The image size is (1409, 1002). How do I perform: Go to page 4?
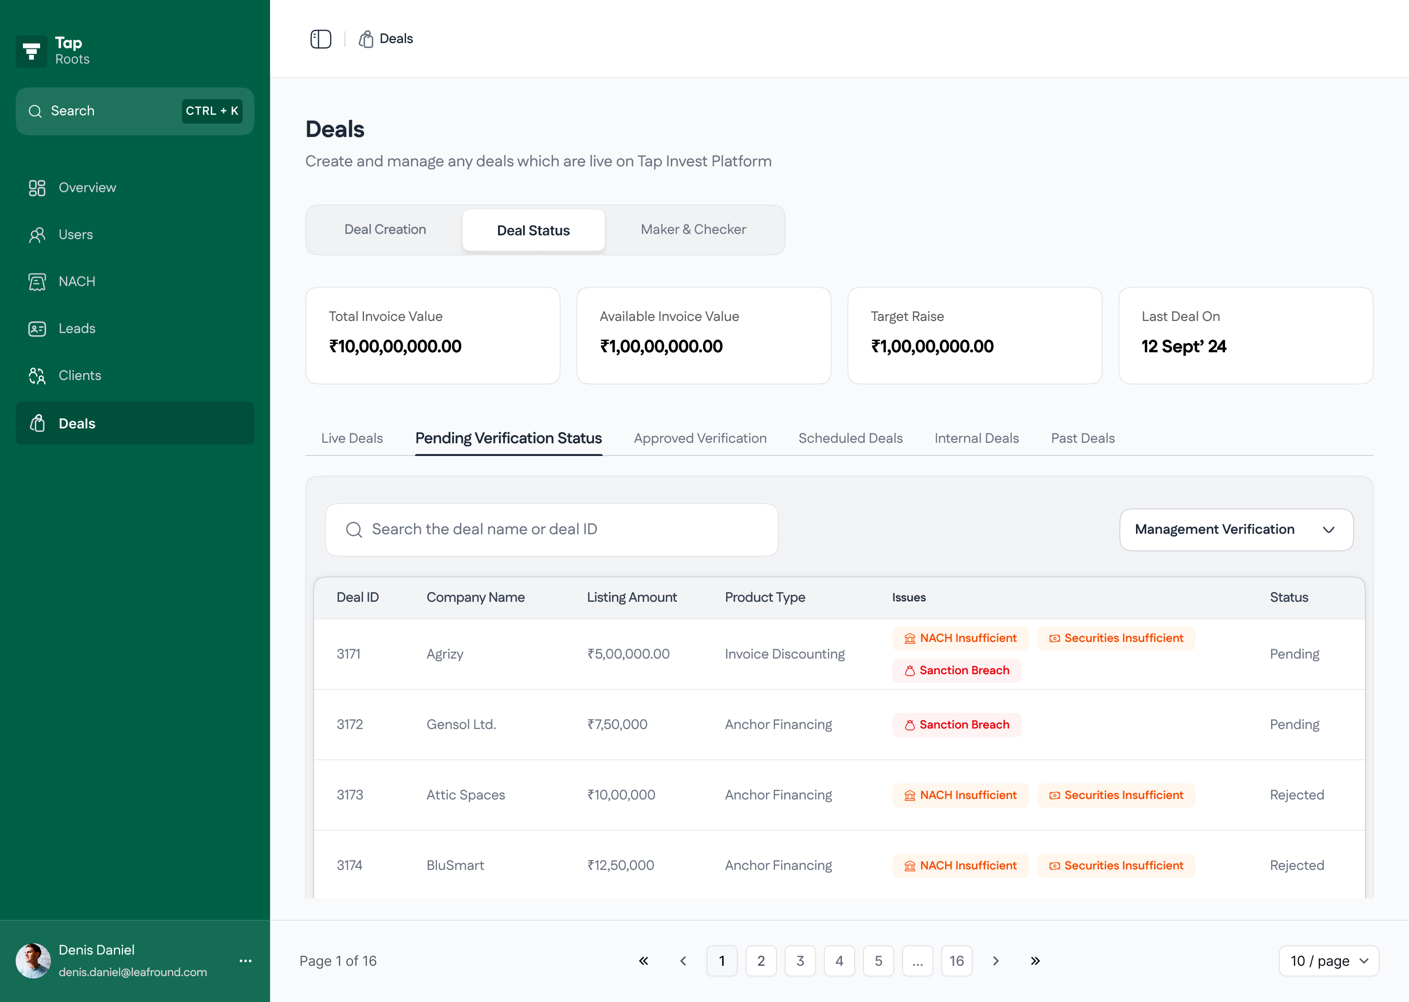pos(839,961)
